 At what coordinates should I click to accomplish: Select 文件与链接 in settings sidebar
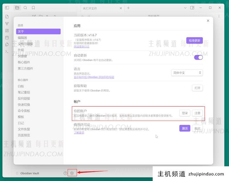coord(38,44)
